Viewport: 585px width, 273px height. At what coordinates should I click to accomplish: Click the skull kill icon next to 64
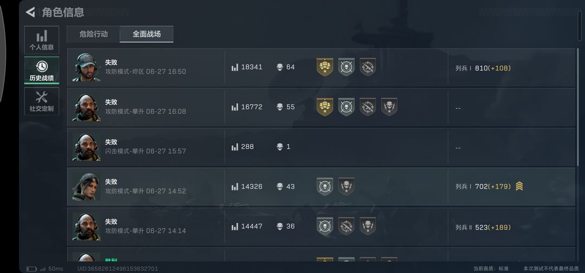[280, 67]
